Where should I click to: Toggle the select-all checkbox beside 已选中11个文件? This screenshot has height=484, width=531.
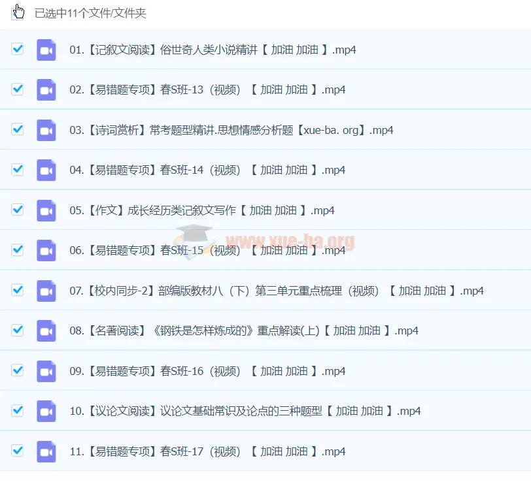point(18,14)
